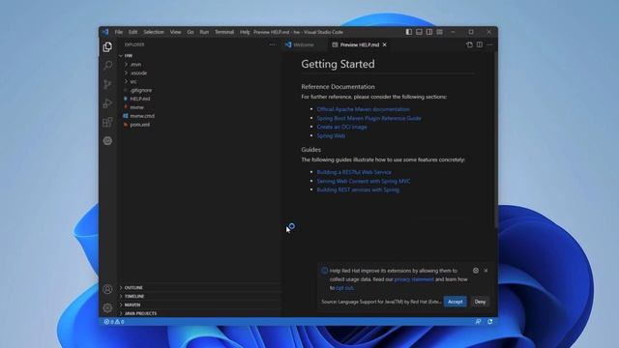Open the Edit menu
The height and width of the screenshot is (348, 619).
pos(133,32)
